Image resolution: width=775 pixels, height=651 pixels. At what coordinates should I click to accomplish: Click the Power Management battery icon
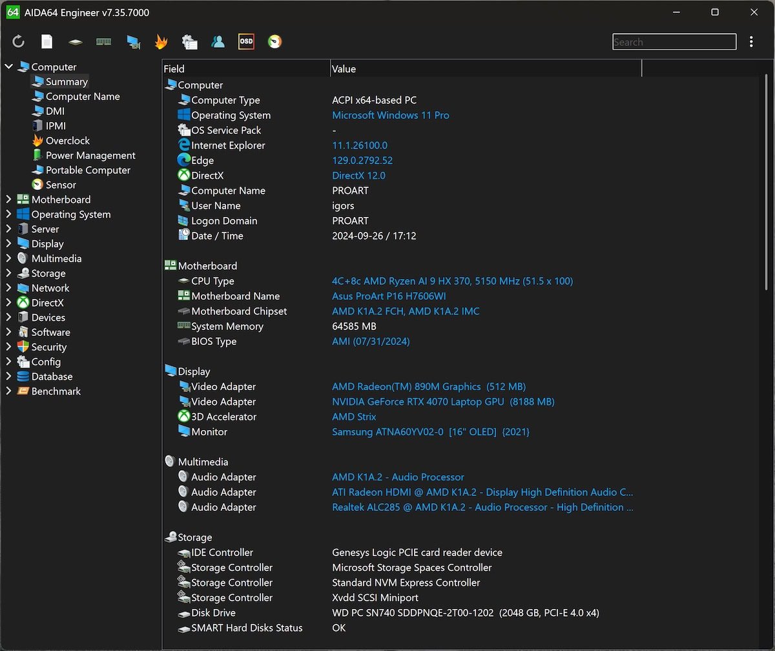click(37, 155)
